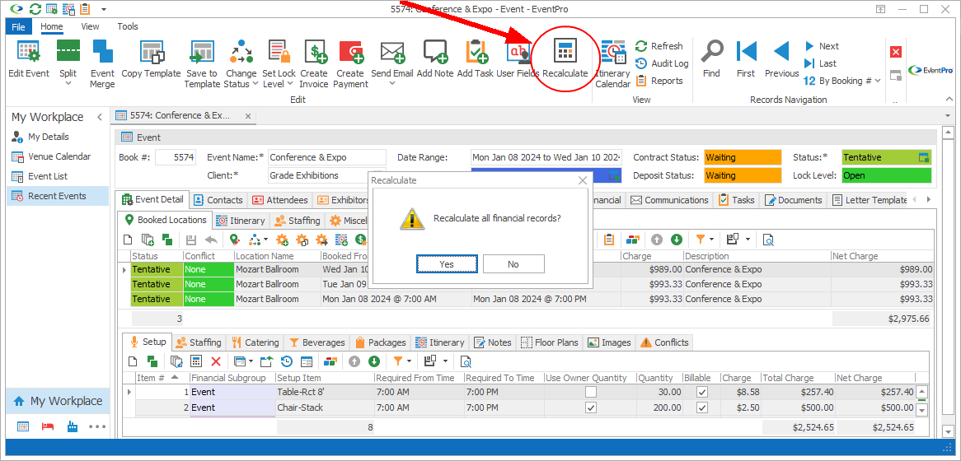This screenshot has height=461, width=961.
Task: Click Save to Template in the ribbon
Action: point(202,63)
